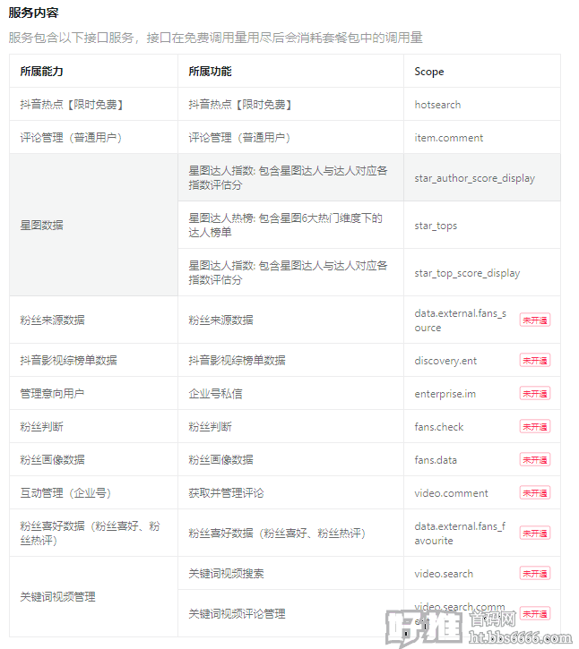Click the 星图数据 capability cell

coord(41,226)
